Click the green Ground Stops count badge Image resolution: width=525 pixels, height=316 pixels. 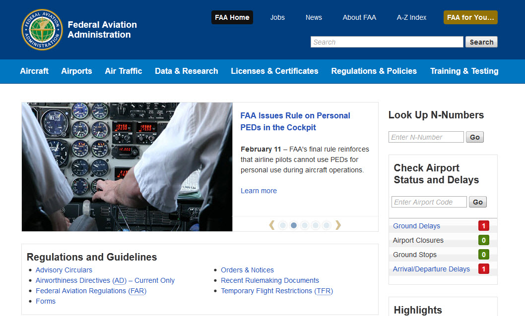tap(484, 255)
